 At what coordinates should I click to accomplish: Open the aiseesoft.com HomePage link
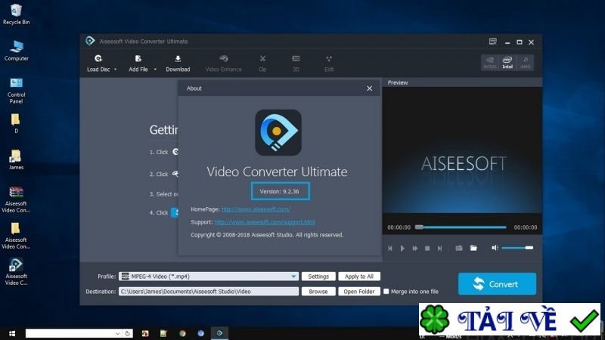tap(255, 209)
